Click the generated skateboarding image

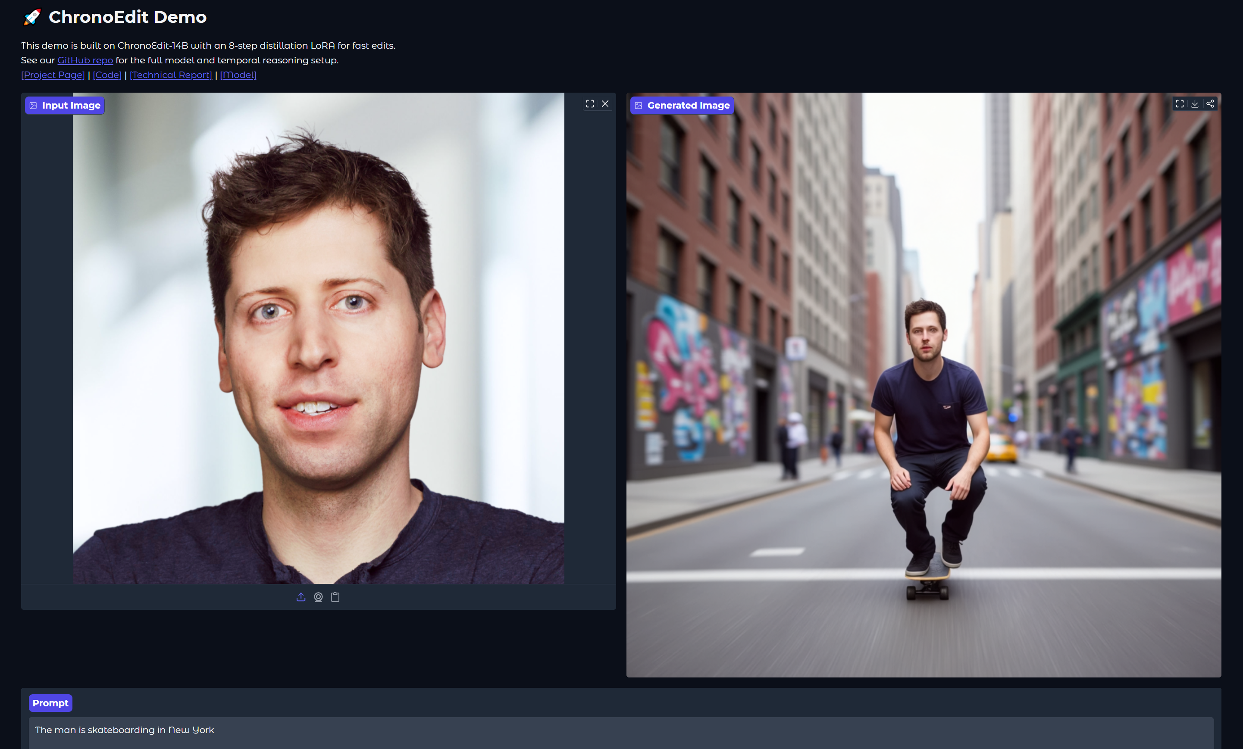coord(923,384)
